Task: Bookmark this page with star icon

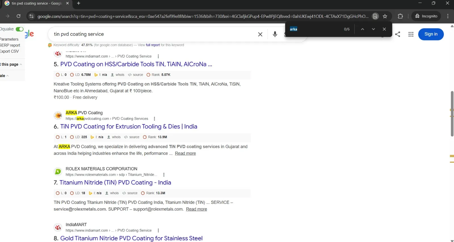Action: pyautogui.click(x=385, y=16)
